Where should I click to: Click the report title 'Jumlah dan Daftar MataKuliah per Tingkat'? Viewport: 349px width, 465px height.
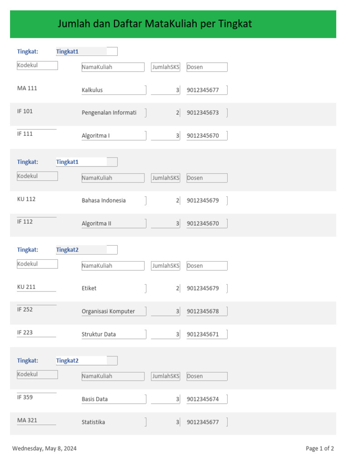[x=155, y=24]
